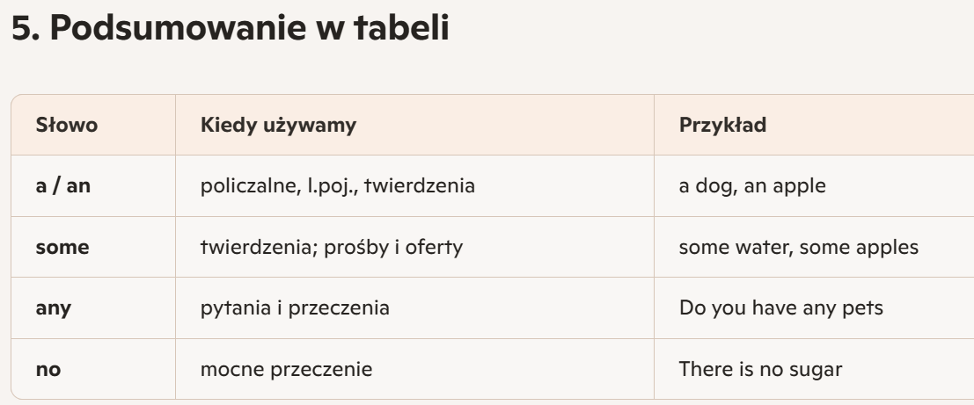Click the "Przykład" column header

pos(722,126)
